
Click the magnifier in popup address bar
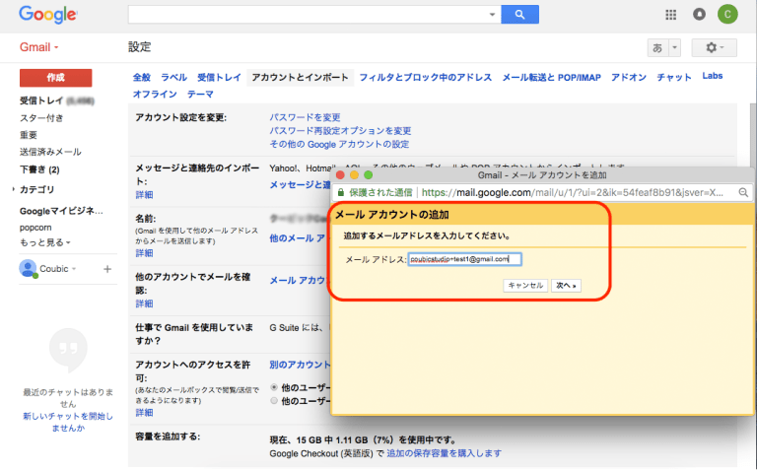click(x=743, y=192)
